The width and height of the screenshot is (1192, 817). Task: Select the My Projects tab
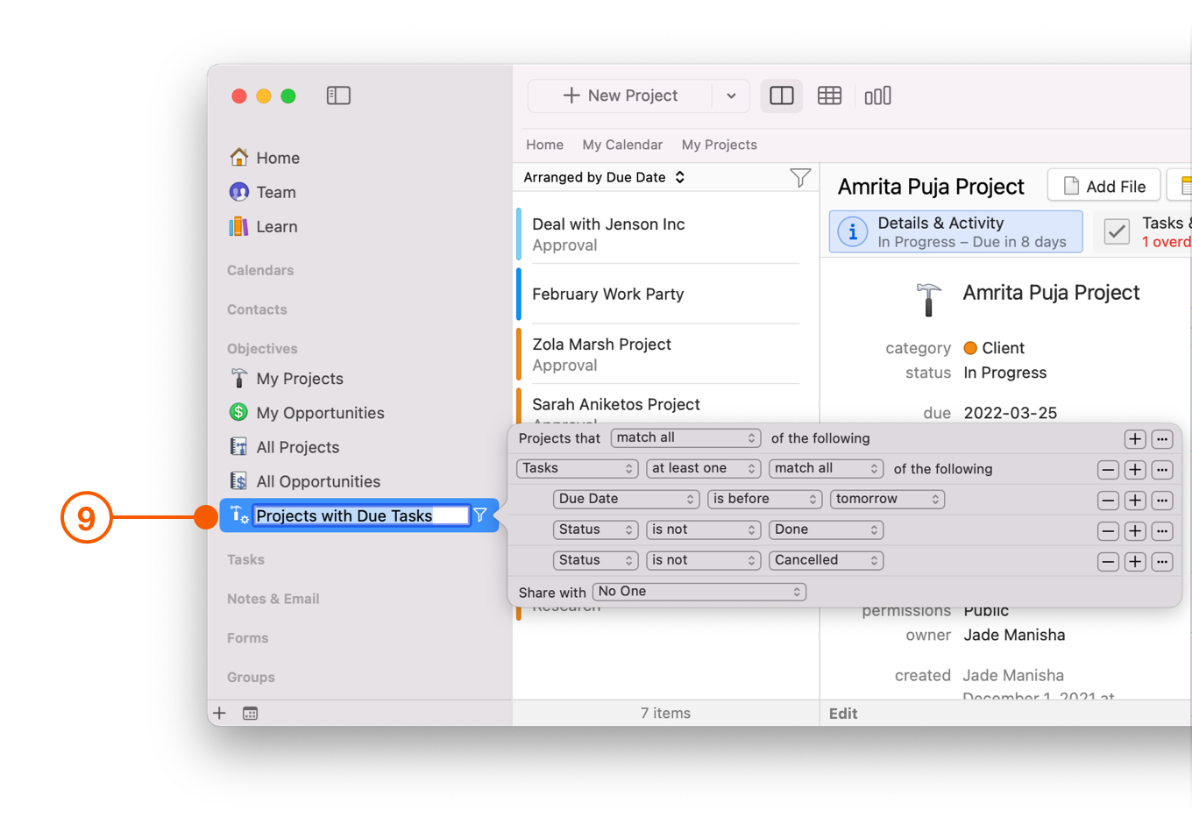pyautogui.click(x=719, y=144)
